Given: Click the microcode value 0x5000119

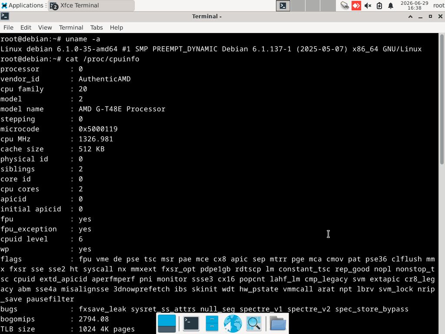Looking at the screenshot, I should tap(98, 129).
